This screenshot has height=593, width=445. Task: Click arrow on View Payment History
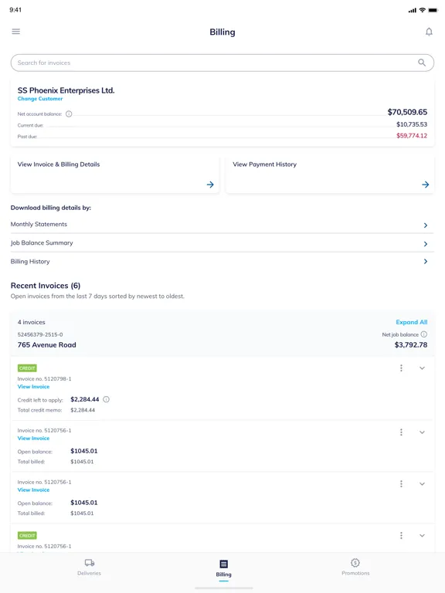click(426, 185)
